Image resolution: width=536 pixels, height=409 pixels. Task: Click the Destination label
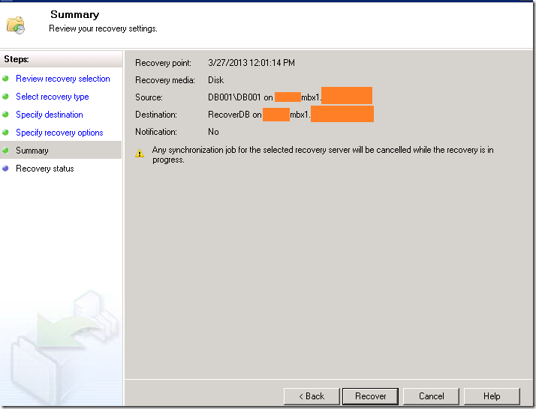click(x=156, y=115)
